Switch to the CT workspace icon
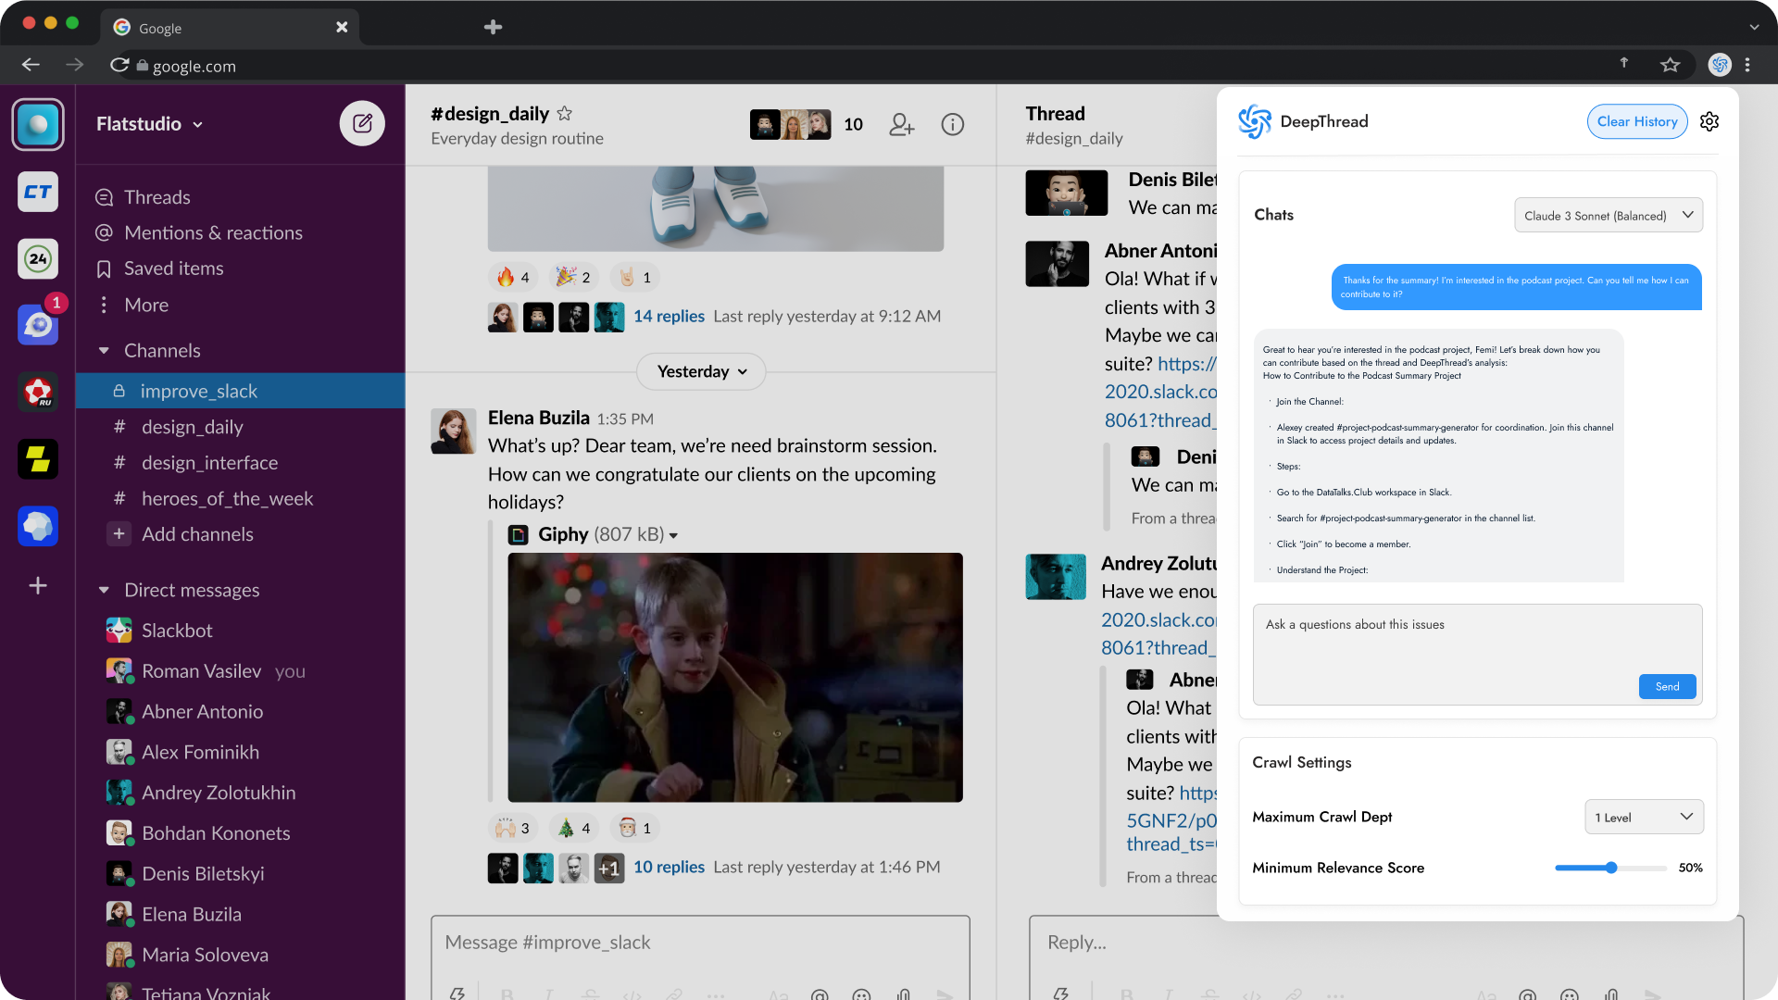 tap(38, 192)
